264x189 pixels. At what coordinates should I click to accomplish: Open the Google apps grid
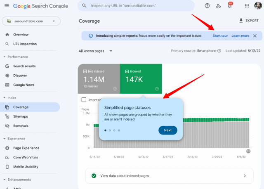[x=247, y=6]
